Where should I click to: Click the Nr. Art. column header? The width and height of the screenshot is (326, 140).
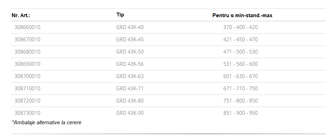tap(21, 15)
